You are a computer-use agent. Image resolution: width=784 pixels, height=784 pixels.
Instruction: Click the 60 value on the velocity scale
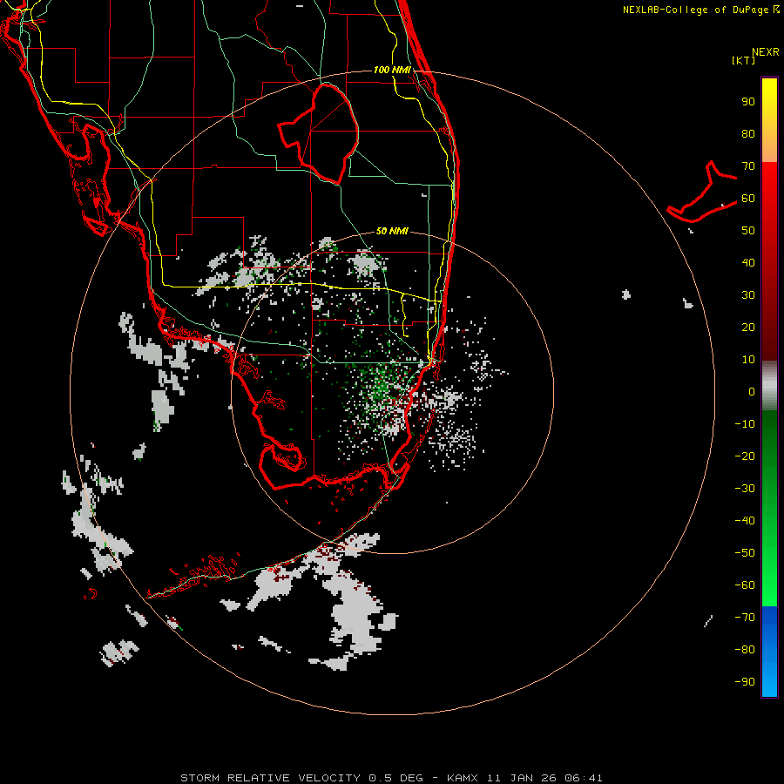[x=748, y=199]
